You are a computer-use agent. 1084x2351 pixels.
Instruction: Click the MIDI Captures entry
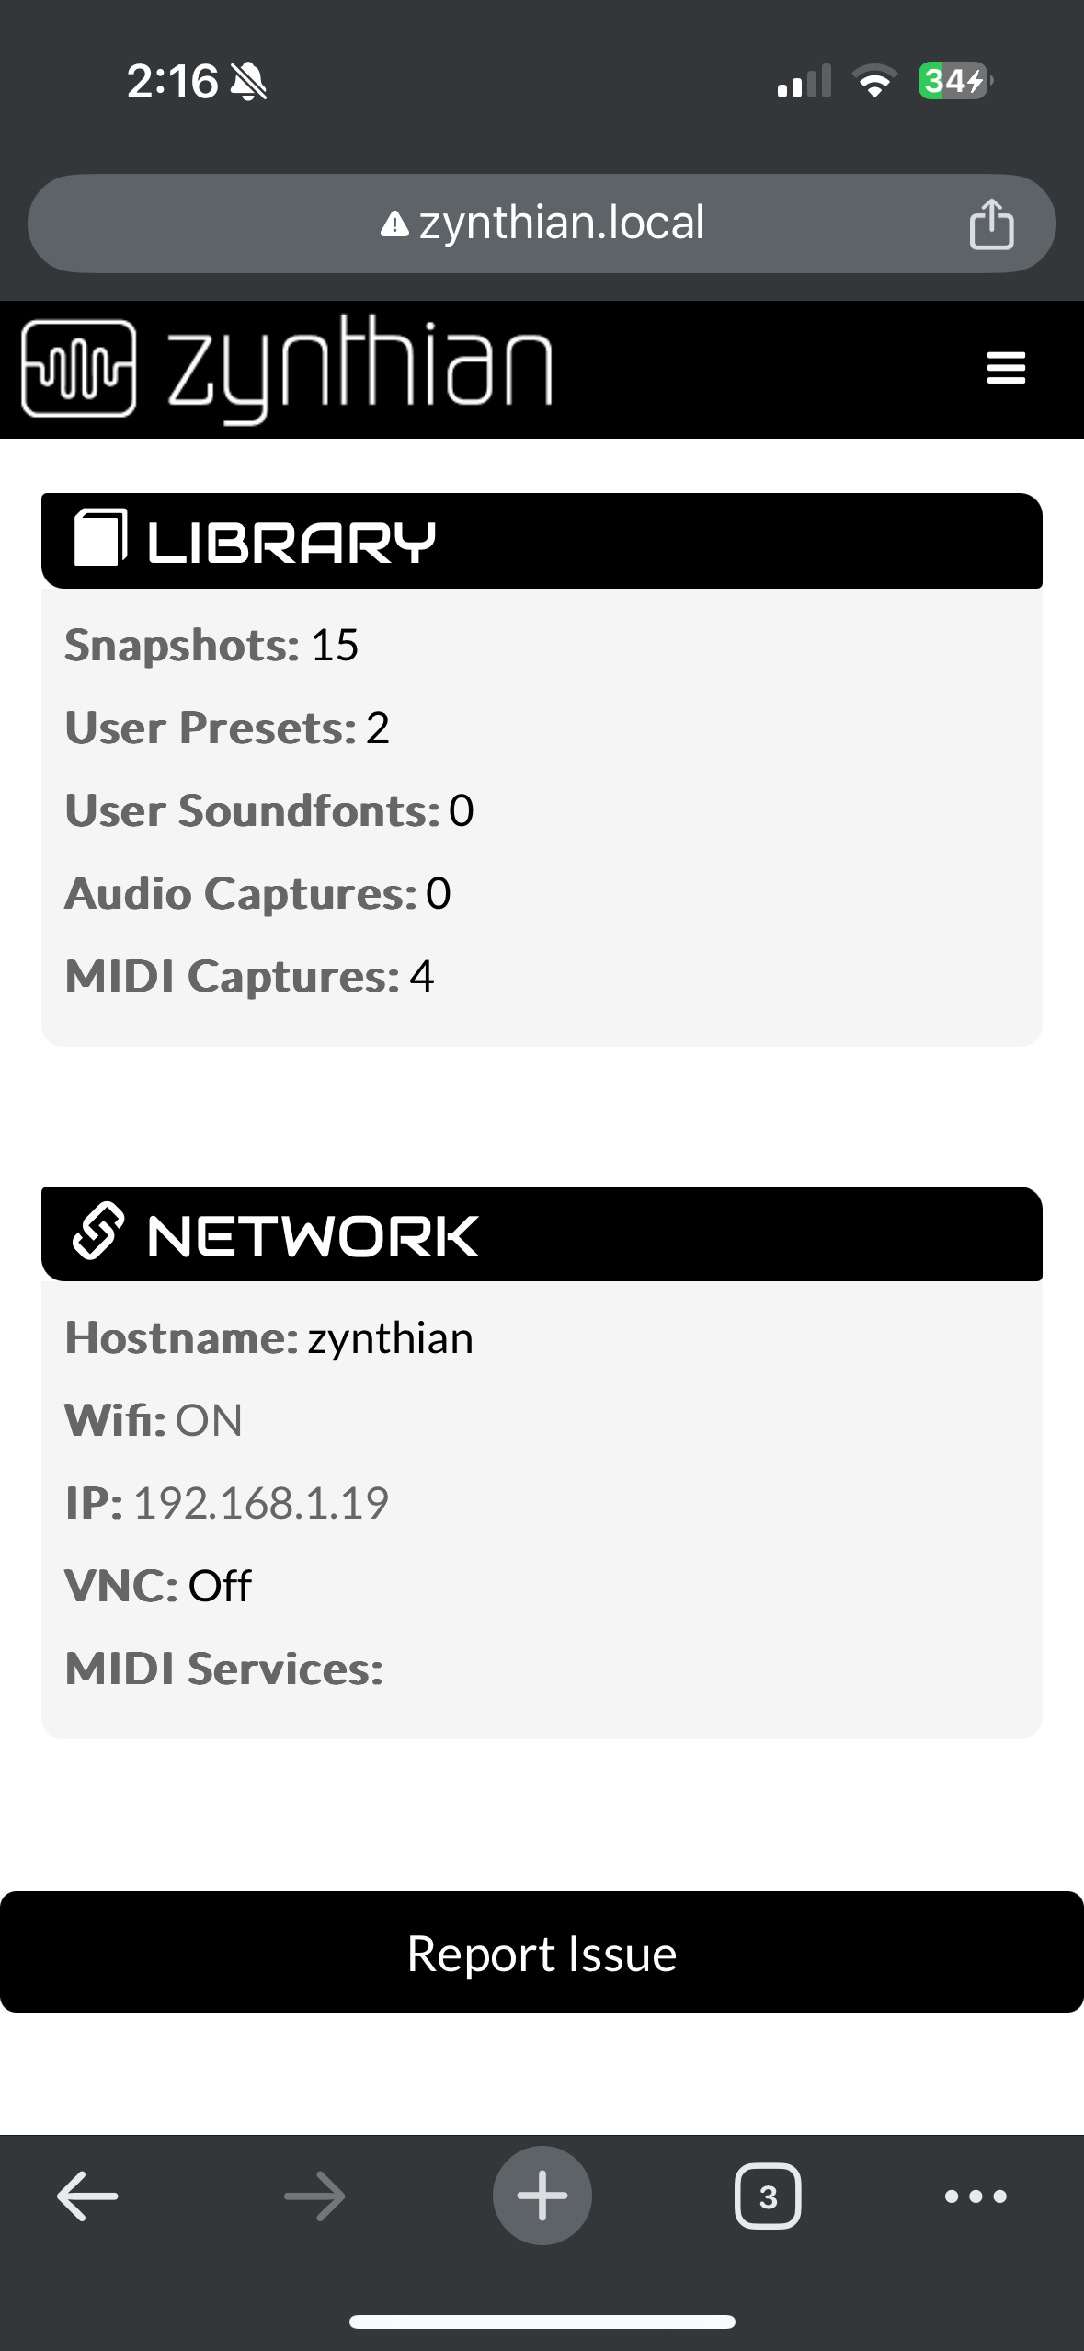click(249, 976)
